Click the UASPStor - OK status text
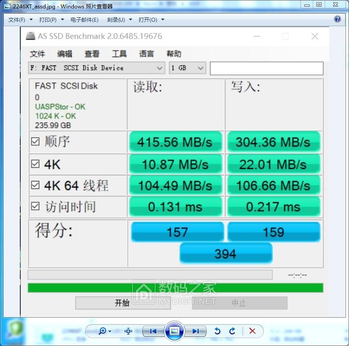 (60, 107)
